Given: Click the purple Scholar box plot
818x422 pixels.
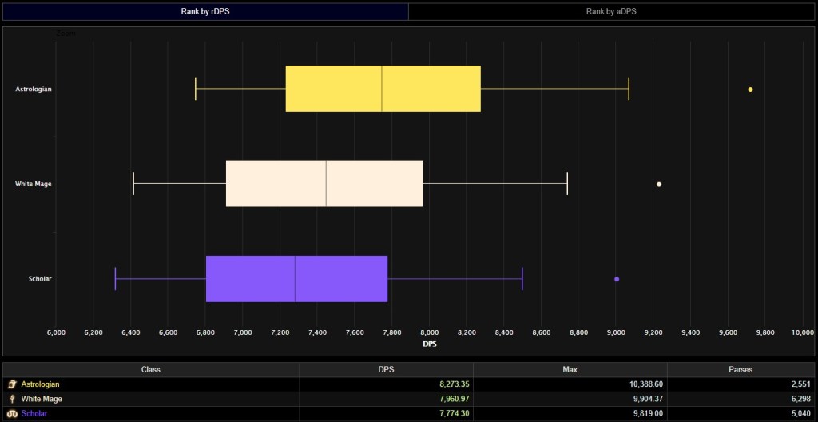Looking at the screenshot, I should [x=296, y=279].
